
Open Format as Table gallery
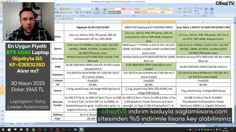coord(104,11)
